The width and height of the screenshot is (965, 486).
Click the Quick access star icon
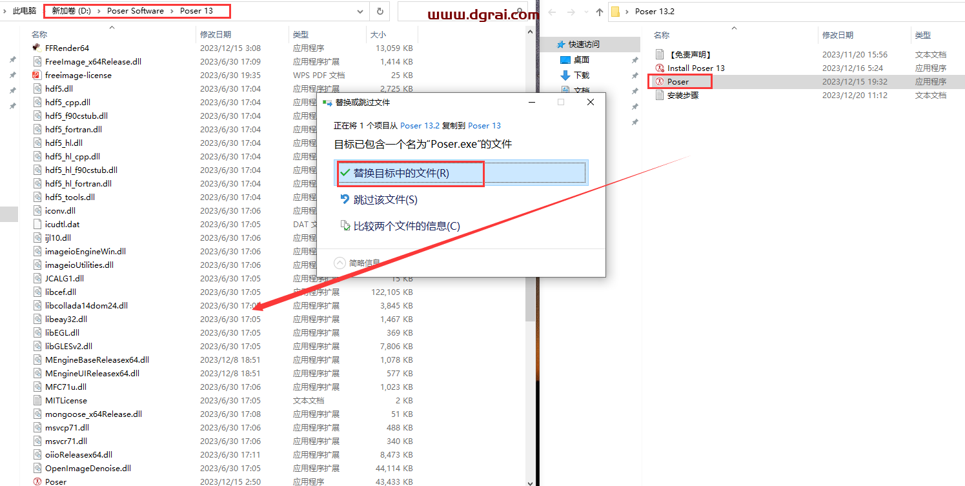(561, 44)
